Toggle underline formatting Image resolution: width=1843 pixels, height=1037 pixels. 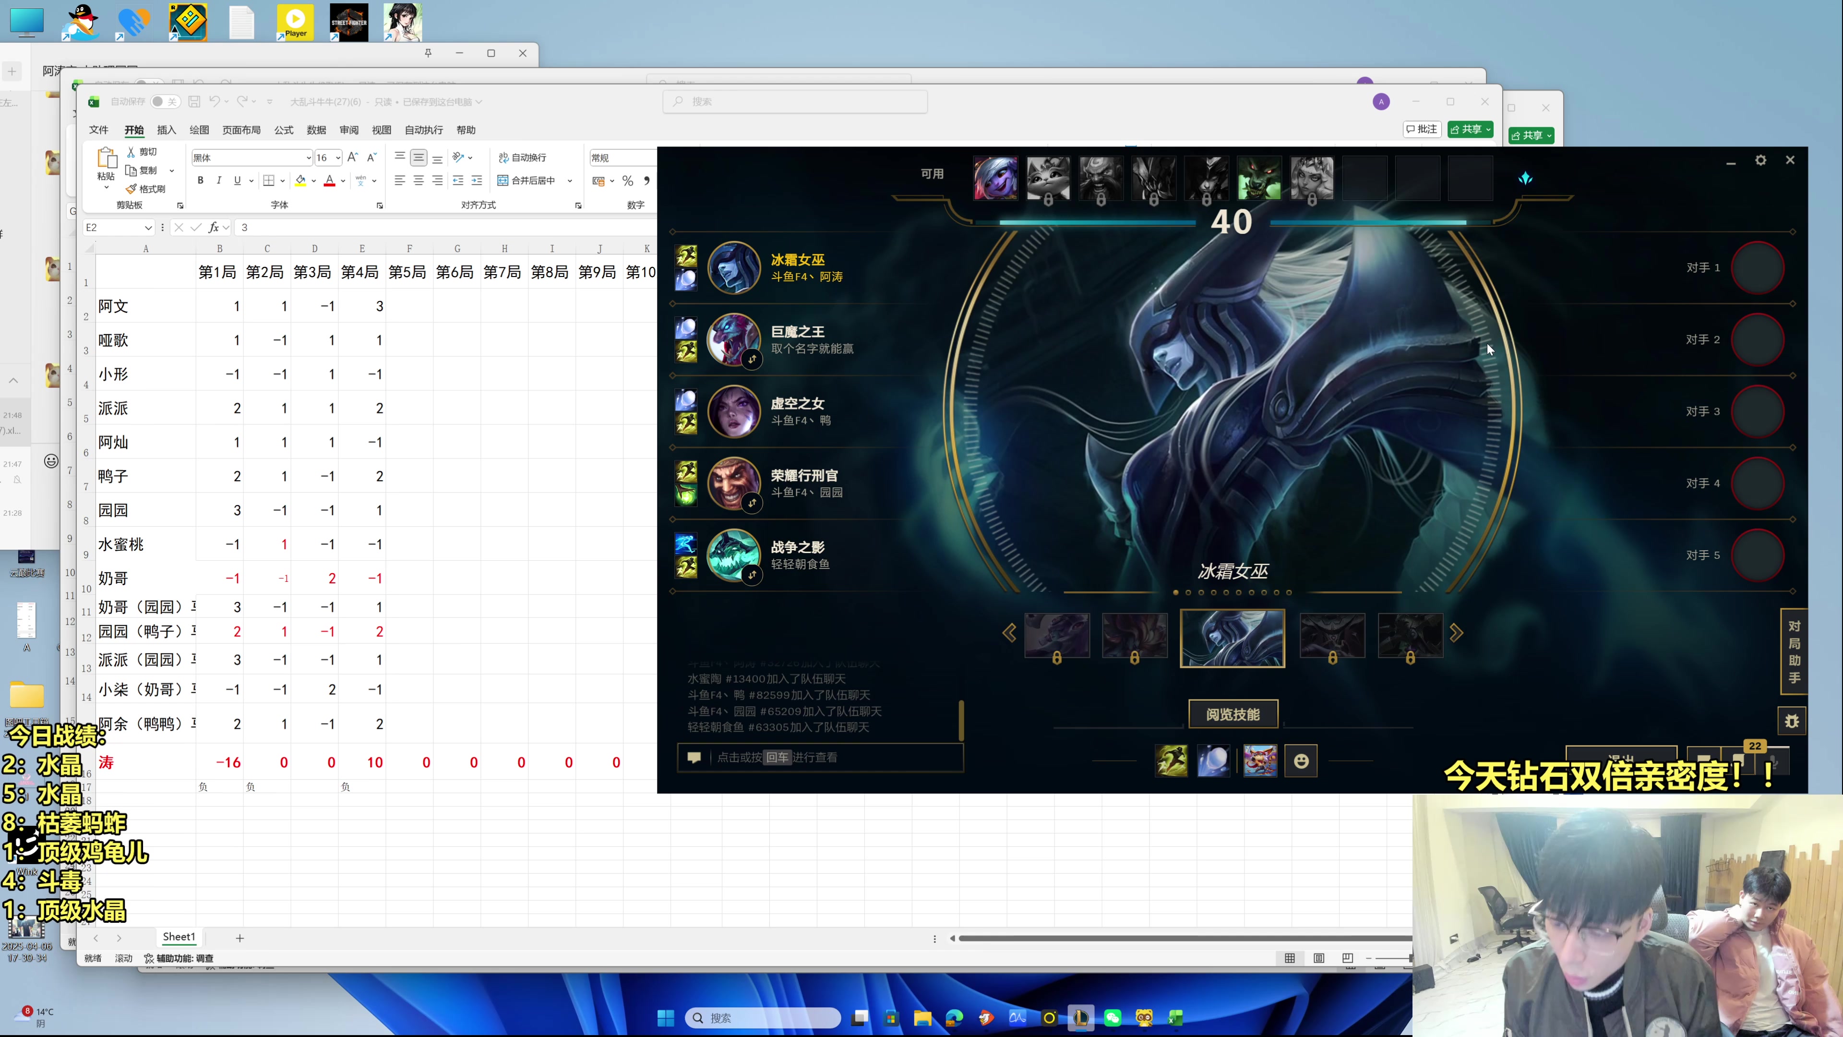238,181
